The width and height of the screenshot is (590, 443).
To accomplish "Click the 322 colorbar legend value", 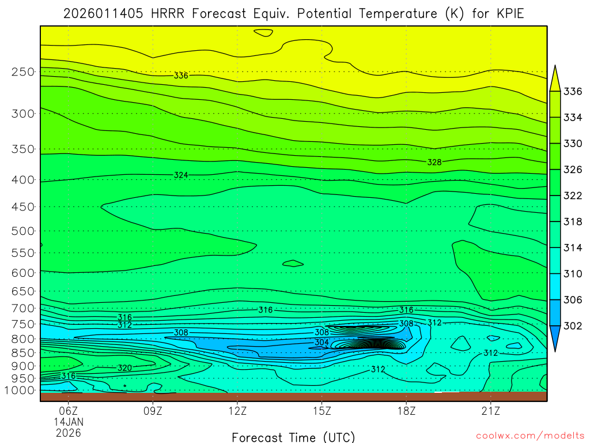I will pos(573,196).
